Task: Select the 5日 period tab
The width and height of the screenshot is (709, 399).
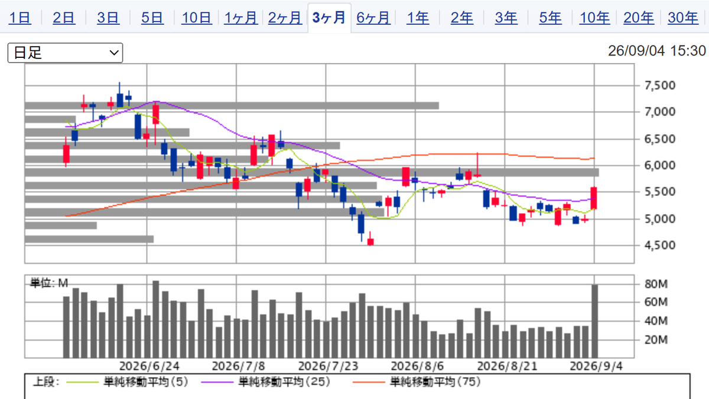Action: 152,18
